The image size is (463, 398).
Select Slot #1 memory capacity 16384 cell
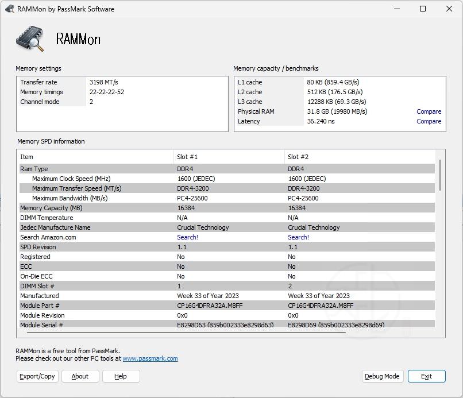186,208
